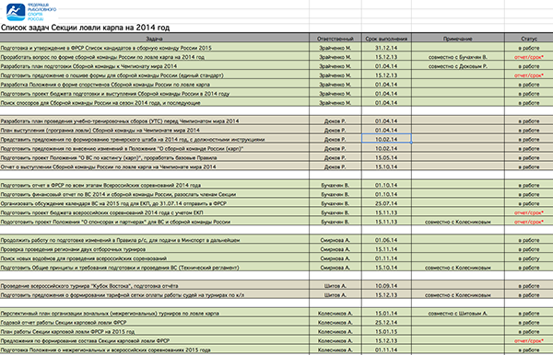553x355 pixels.
Task: Click red 'отчет/срок*' status in 'О спонсорах и партнерах' row
Action: pos(529,222)
